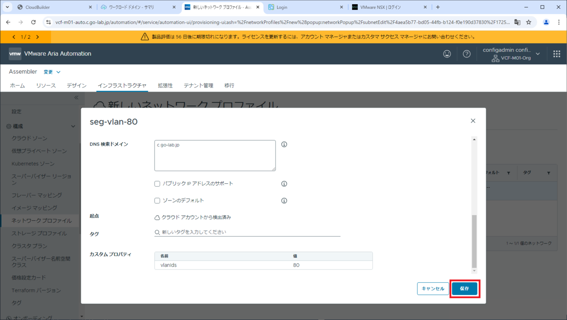Click the 保存 (Save) button
Image resolution: width=567 pixels, height=320 pixels.
tap(464, 289)
